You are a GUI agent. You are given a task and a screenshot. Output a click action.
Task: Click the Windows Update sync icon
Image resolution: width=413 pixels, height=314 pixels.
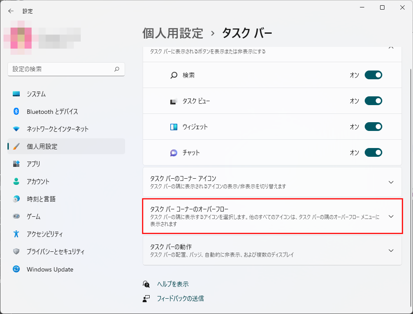coord(16,269)
